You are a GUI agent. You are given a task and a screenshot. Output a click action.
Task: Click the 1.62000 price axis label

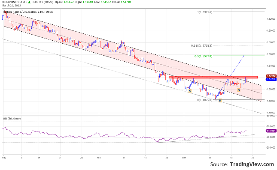(271, 19)
